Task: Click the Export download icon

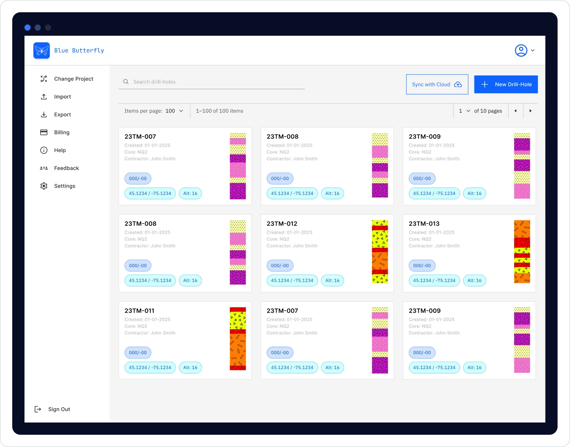Action: pos(44,114)
